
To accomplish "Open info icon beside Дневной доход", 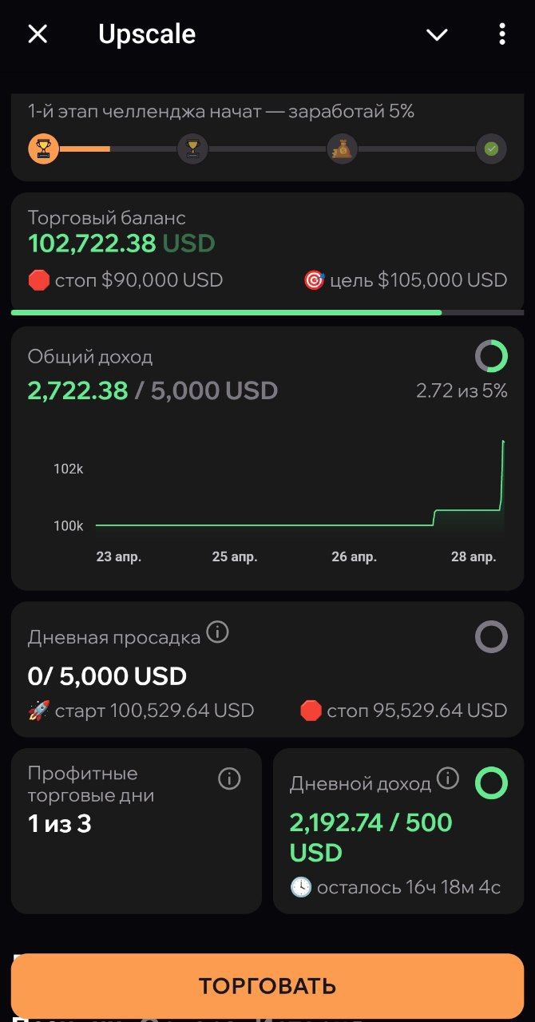I will [x=448, y=778].
